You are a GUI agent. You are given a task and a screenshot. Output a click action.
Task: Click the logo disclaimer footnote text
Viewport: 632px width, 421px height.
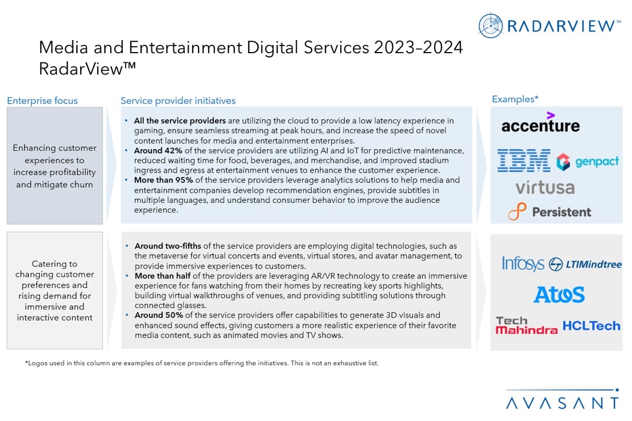pos(201,363)
